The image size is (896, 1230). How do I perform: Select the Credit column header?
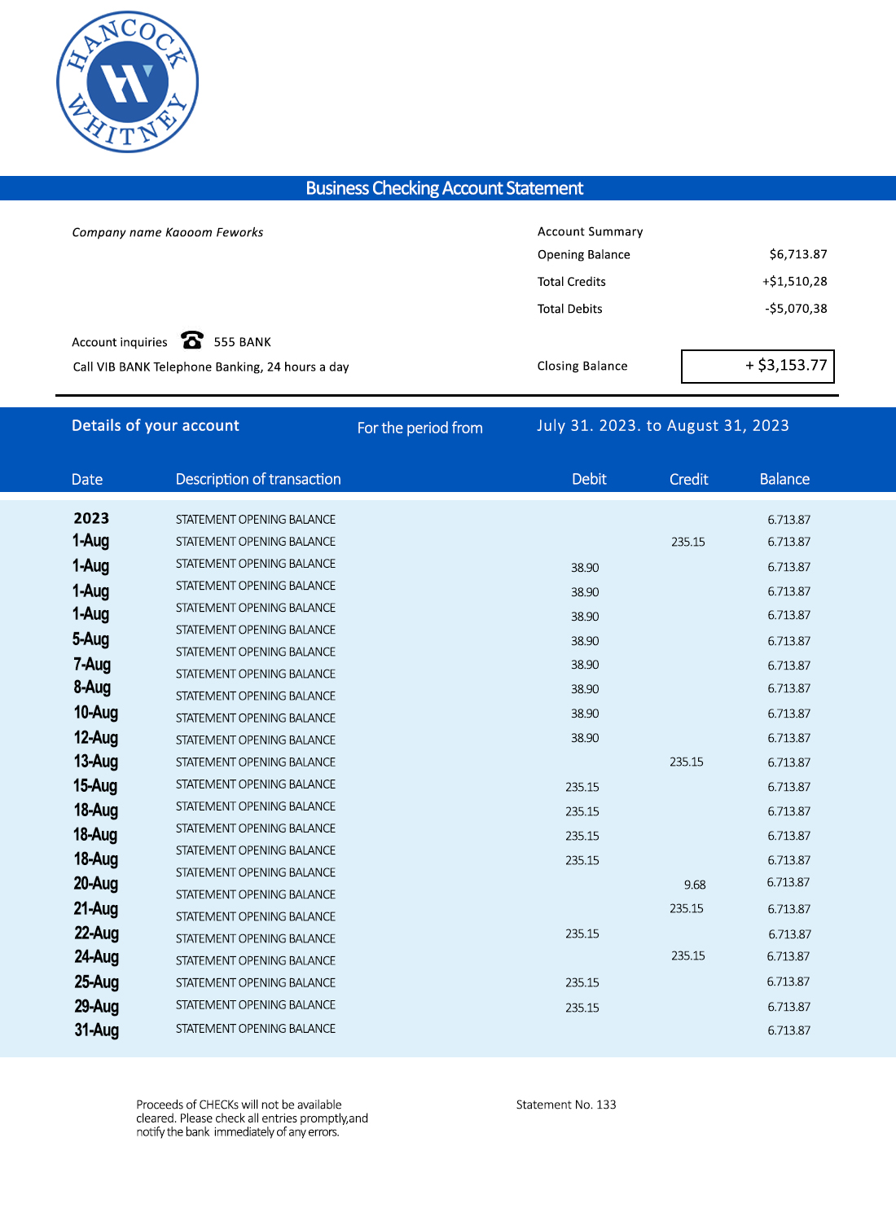point(688,479)
